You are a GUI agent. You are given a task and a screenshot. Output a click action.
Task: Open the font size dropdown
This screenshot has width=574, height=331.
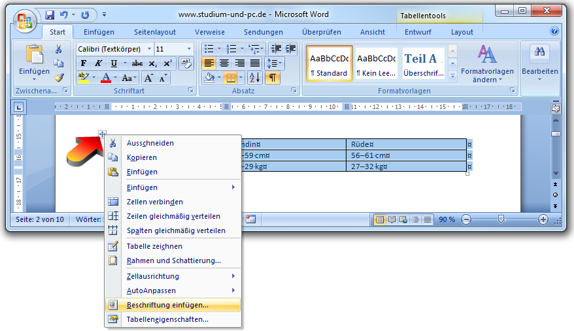[x=189, y=49]
